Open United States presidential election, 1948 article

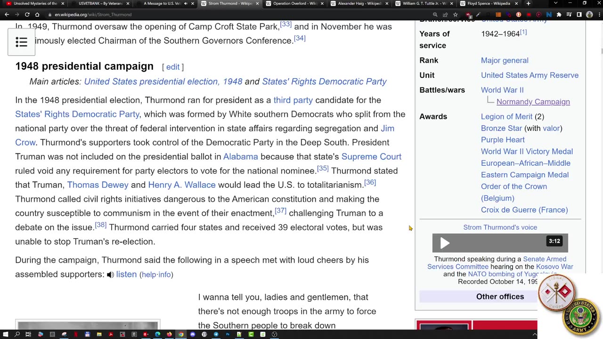[163, 81]
